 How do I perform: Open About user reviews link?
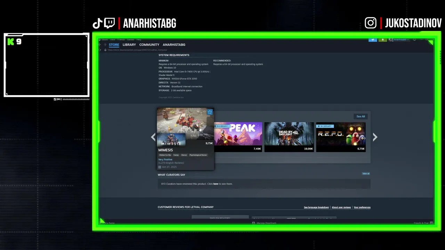pyautogui.click(x=341, y=207)
